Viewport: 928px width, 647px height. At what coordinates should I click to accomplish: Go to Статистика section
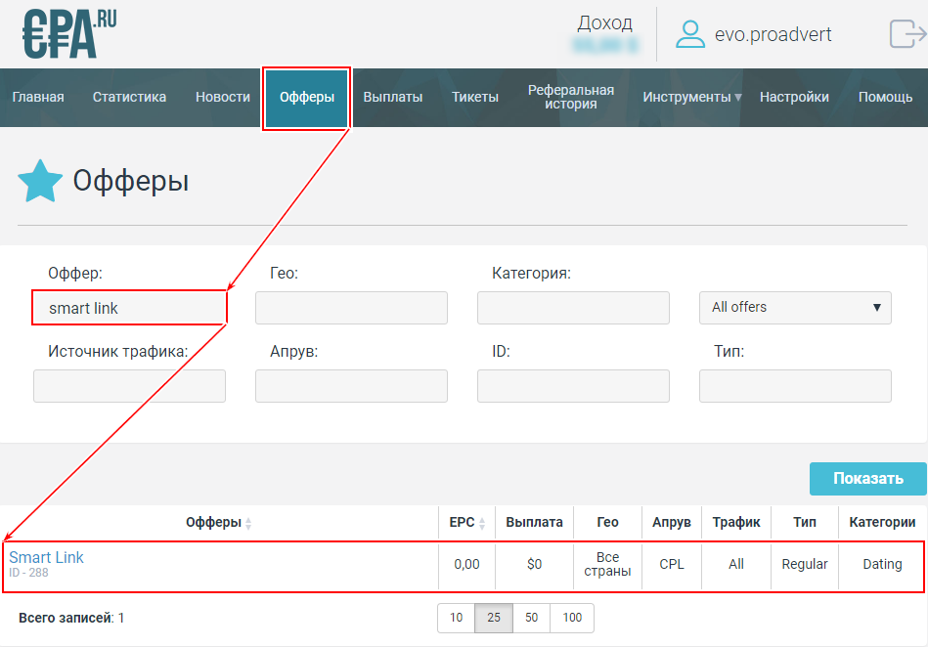129,97
